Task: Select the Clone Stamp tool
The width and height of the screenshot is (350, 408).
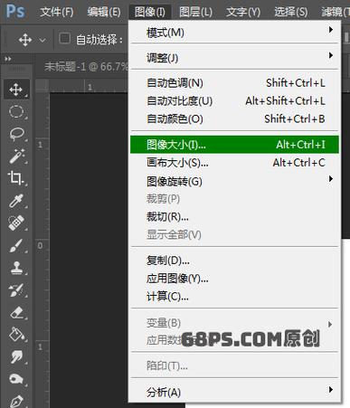Action: [16, 268]
